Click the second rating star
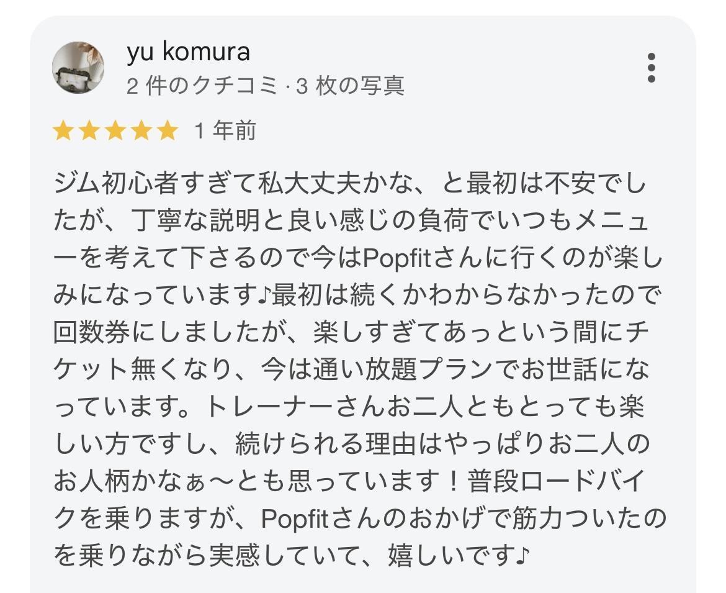Screen dimensions: 726x593 pyautogui.click(x=89, y=131)
